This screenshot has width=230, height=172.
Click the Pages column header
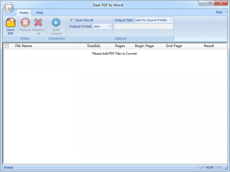click(x=120, y=46)
